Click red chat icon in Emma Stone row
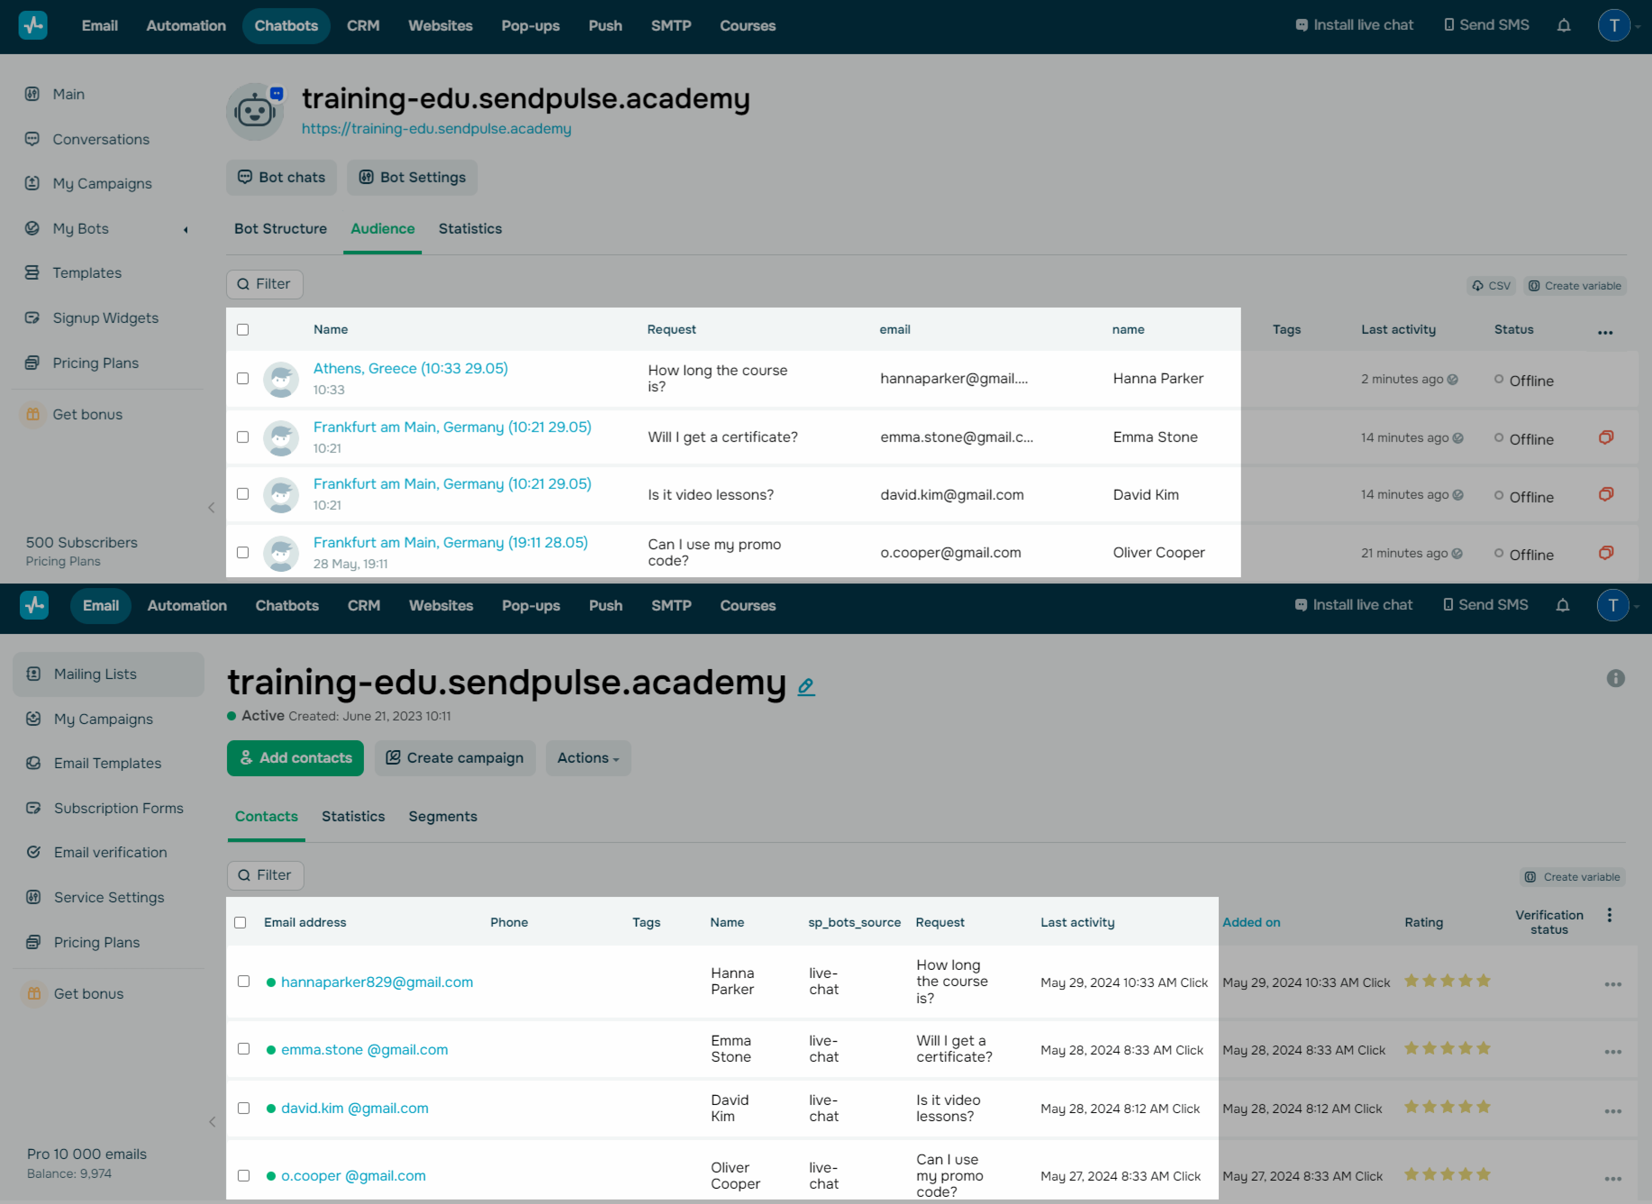1652x1204 pixels. coord(1605,437)
